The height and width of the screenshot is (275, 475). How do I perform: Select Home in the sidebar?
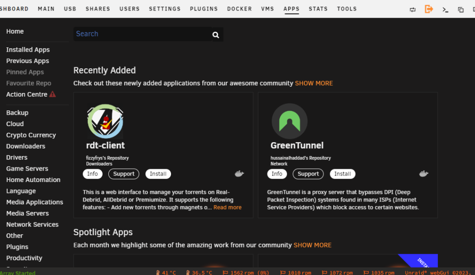pyautogui.click(x=15, y=31)
